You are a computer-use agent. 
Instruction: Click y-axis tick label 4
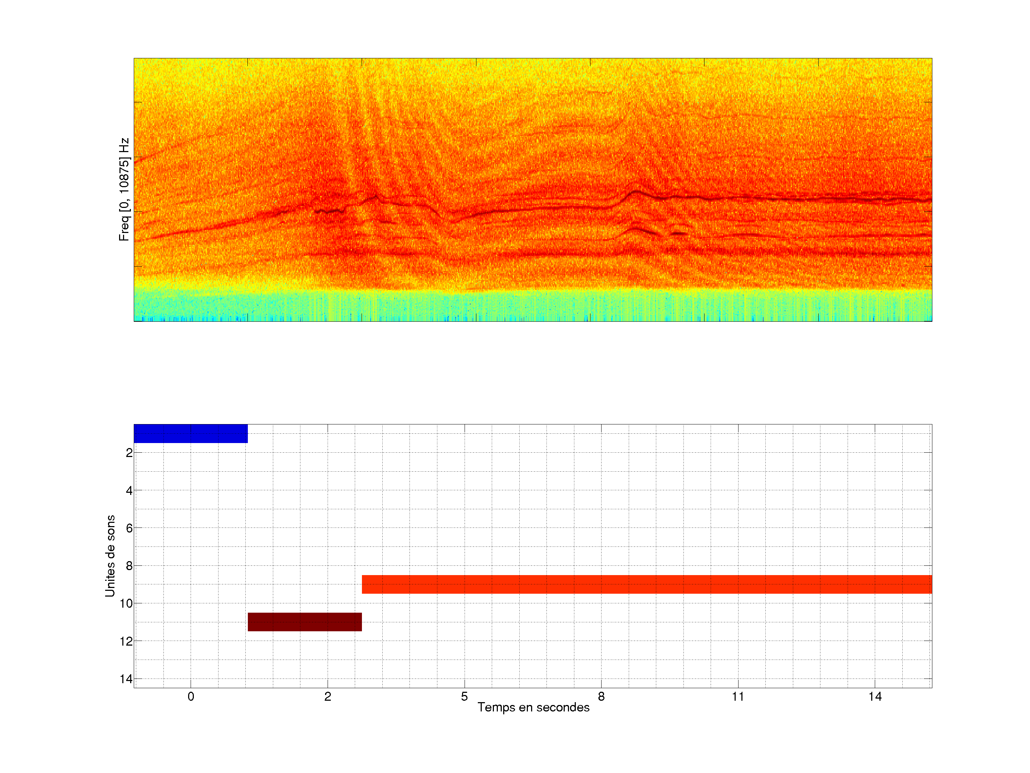tap(129, 491)
